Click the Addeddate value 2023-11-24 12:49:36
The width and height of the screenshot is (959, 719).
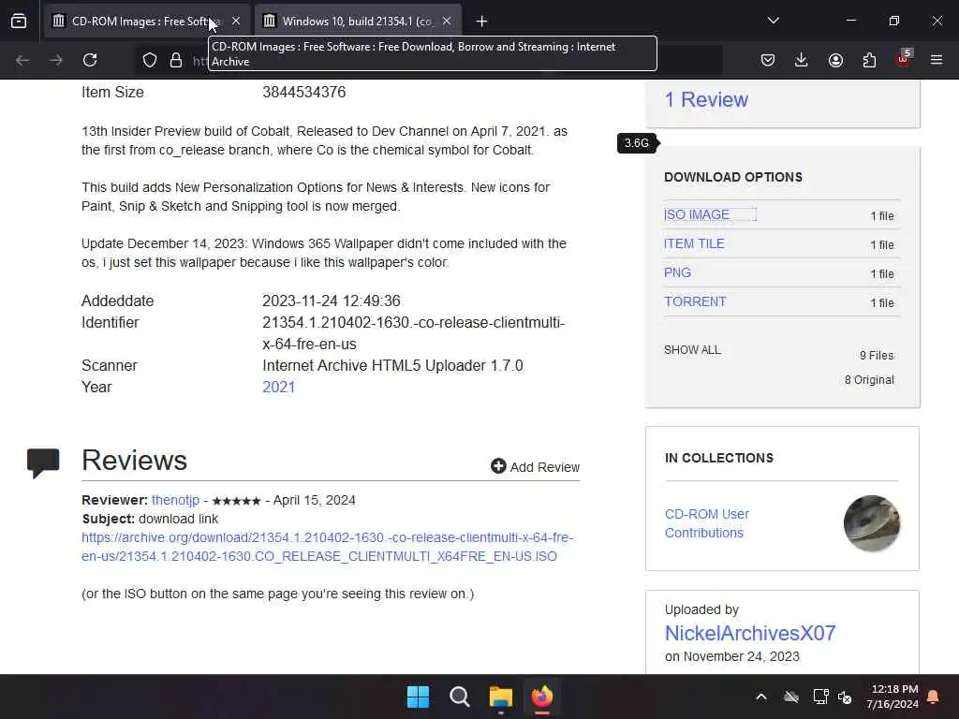click(x=332, y=301)
